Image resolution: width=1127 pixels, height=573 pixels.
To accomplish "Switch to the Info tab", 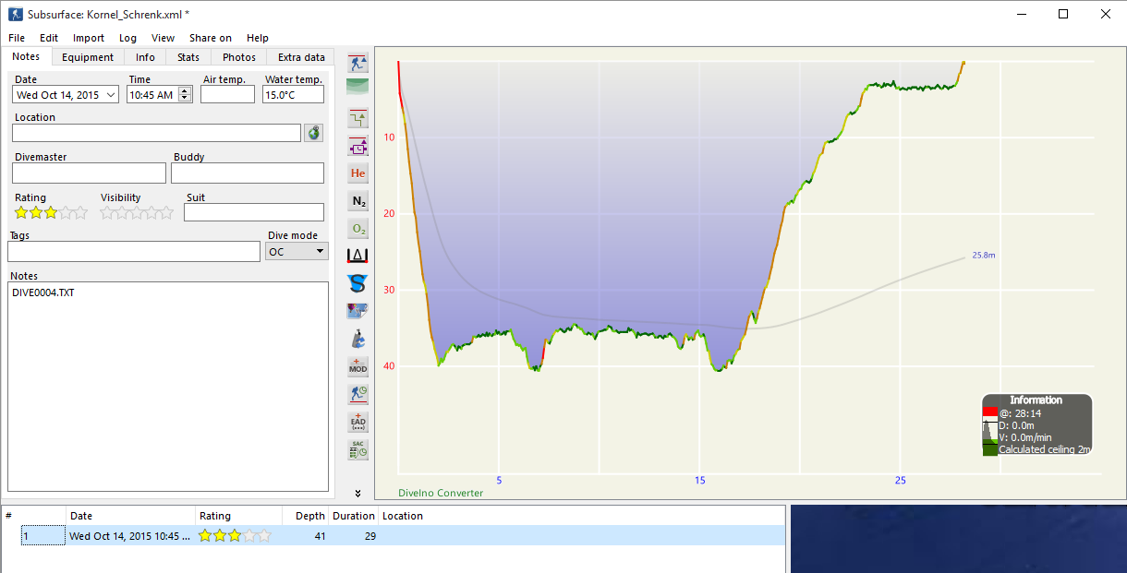I will pyautogui.click(x=145, y=57).
